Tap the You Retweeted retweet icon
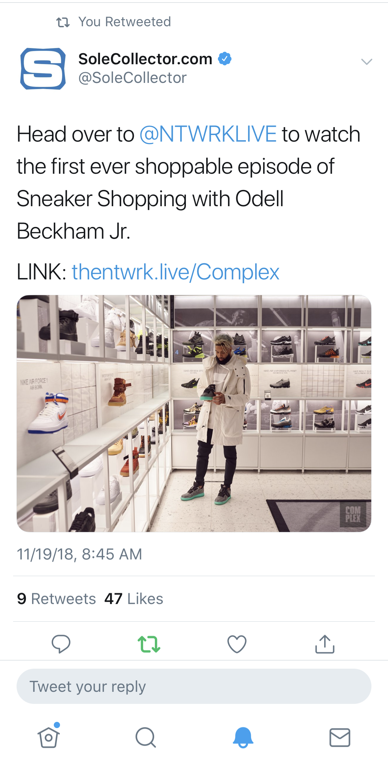The height and width of the screenshot is (764, 388). pos(63,22)
